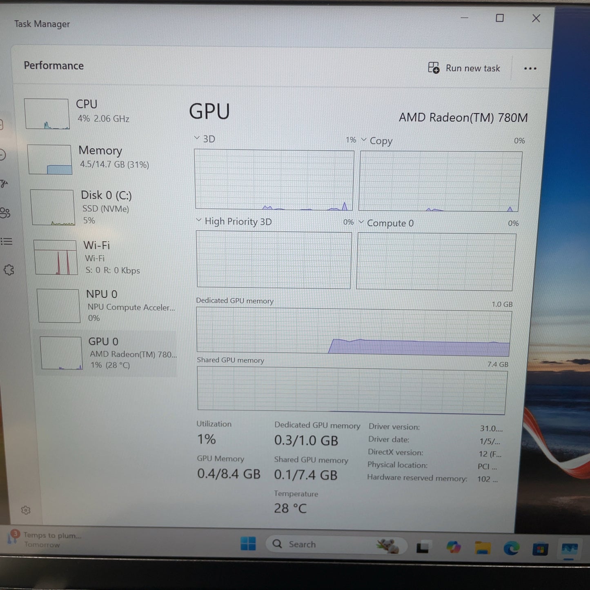Screen dimensions: 590x590
Task: Click the CPU usage mini graph
Action: click(x=47, y=114)
